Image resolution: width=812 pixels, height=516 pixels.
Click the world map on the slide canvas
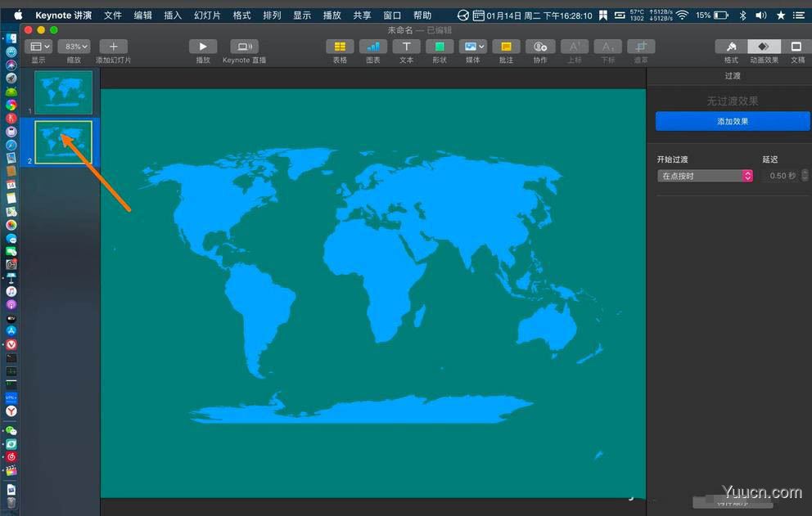click(x=373, y=285)
